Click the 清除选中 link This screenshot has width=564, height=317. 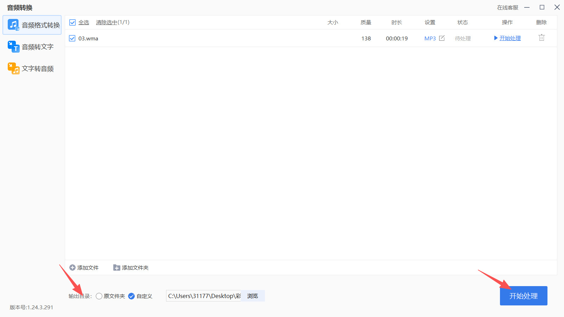click(107, 22)
